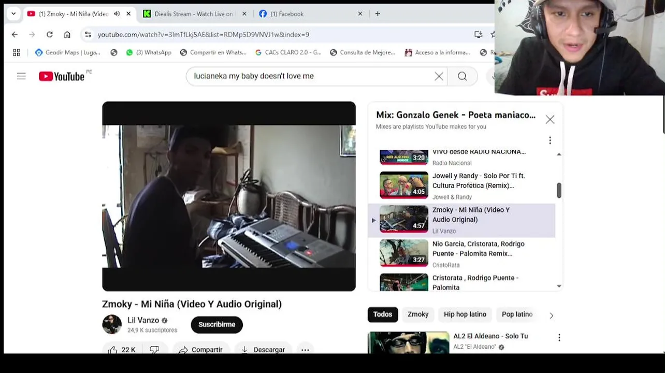Image resolution: width=665 pixels, height=373 pixels.
Task: Open the Geodir Maps bookmark
Action: click(x=67, y=52)
